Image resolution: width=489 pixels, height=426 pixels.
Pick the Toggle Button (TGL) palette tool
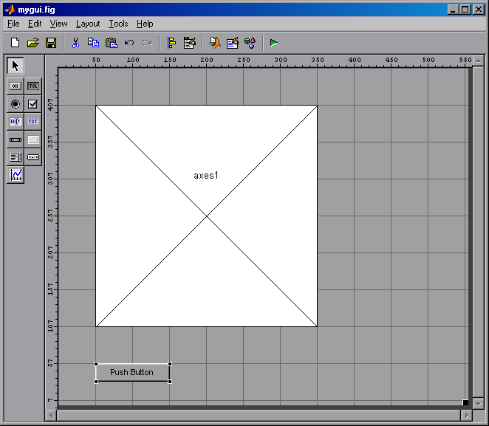[33, 86]
